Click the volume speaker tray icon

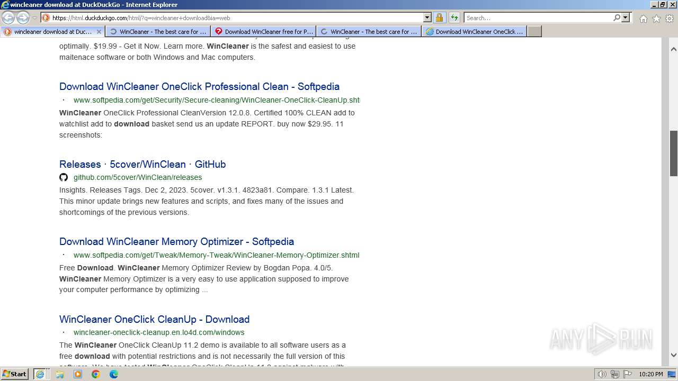(x=602, y=374)
